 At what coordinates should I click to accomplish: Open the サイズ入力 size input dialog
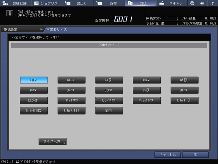click(x=53, y=141)
